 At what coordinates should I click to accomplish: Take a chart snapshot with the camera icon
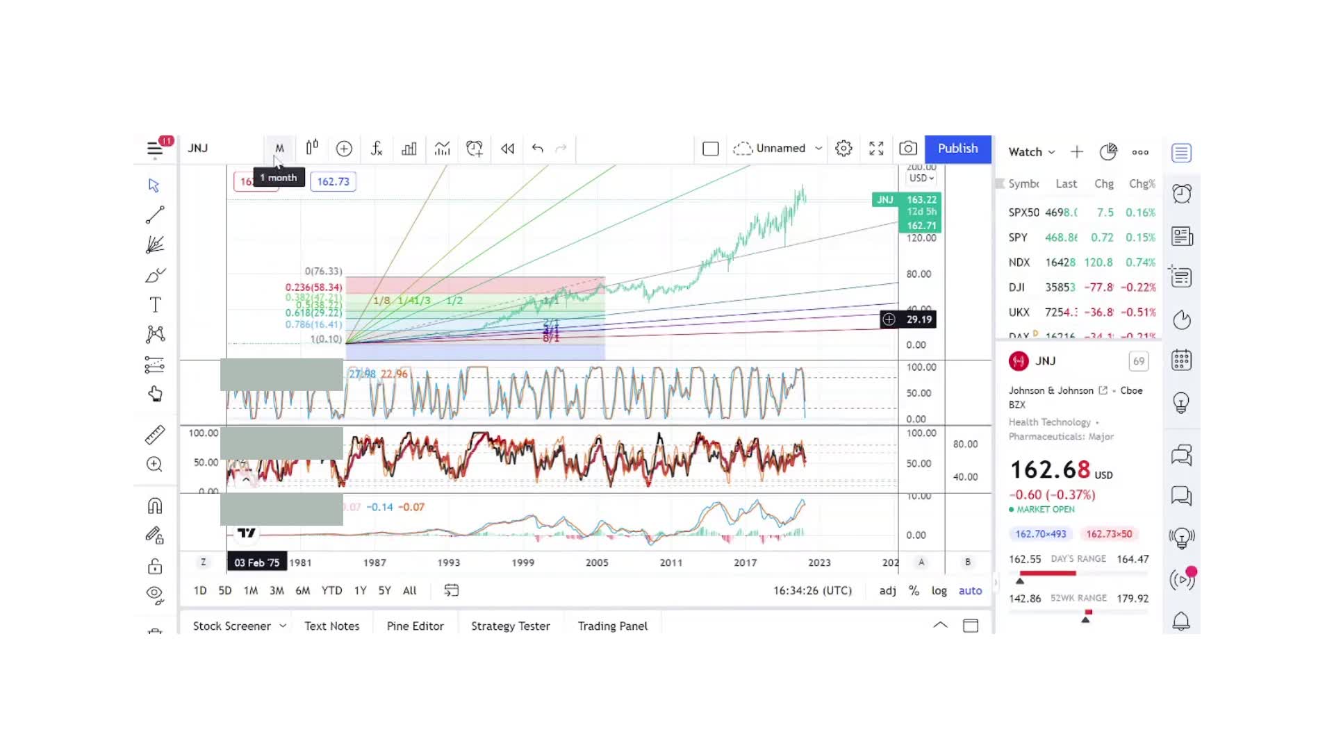click(x=908, y=148)
